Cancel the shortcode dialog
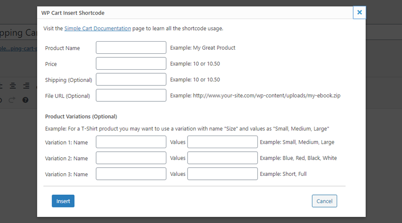Viewport: 402px width, 223px height. 324,201
